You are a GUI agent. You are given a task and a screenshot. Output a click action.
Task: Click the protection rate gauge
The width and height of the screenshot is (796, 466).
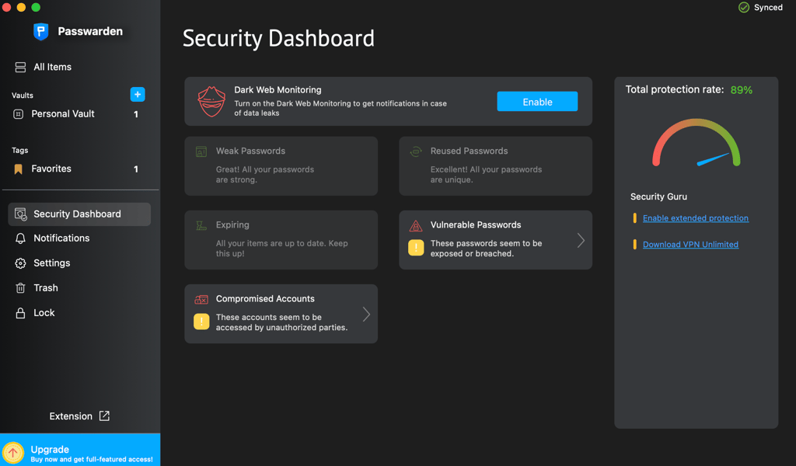(696, 142)
